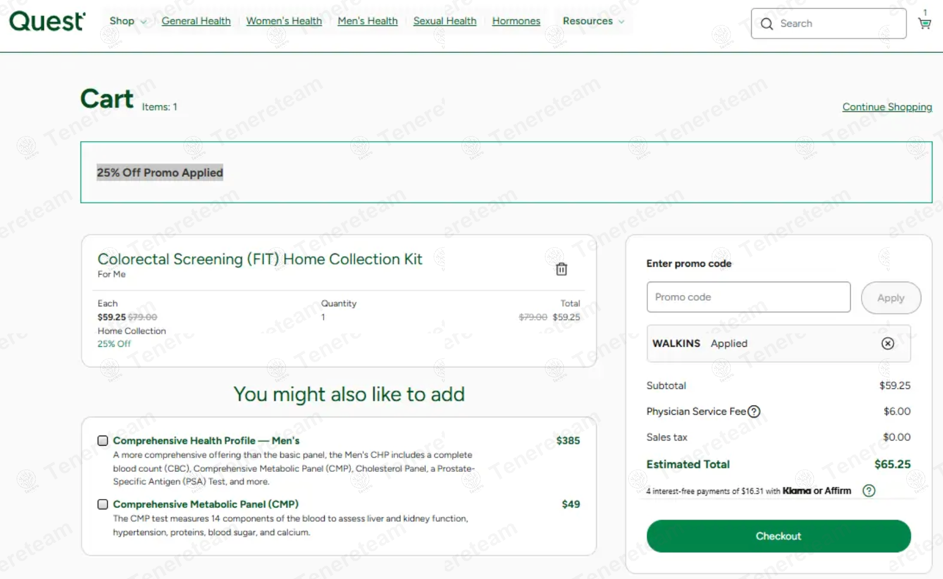The image size is (943, 579).
Task: Navigate to Sexual Health section
Action: tap(445, 21)
